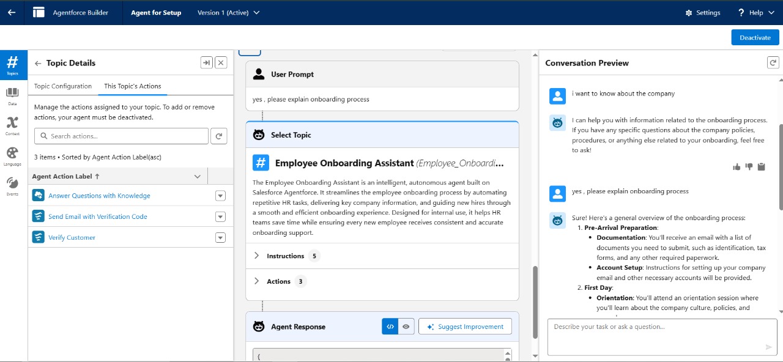
Task: Collapse the Topic Details panel
Action: 207,62
